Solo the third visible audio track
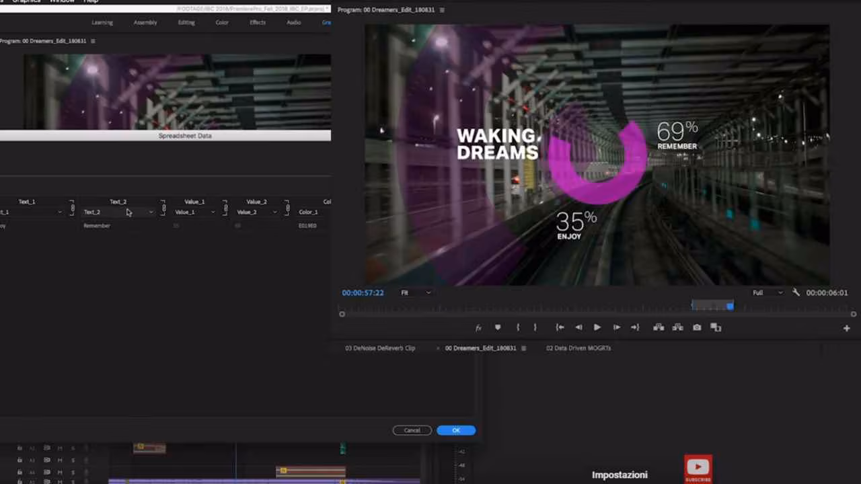Screen dimensions: 861x484 (x=73, y=473)
